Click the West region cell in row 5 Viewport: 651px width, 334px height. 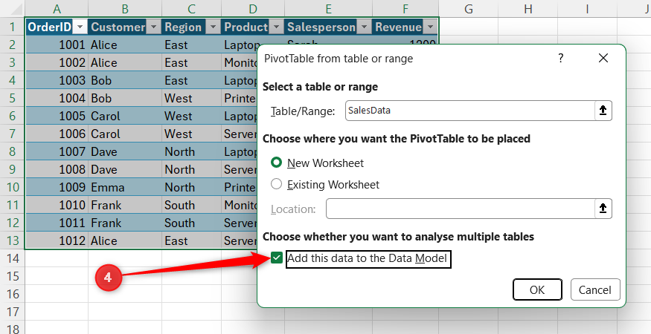point(191,98)
